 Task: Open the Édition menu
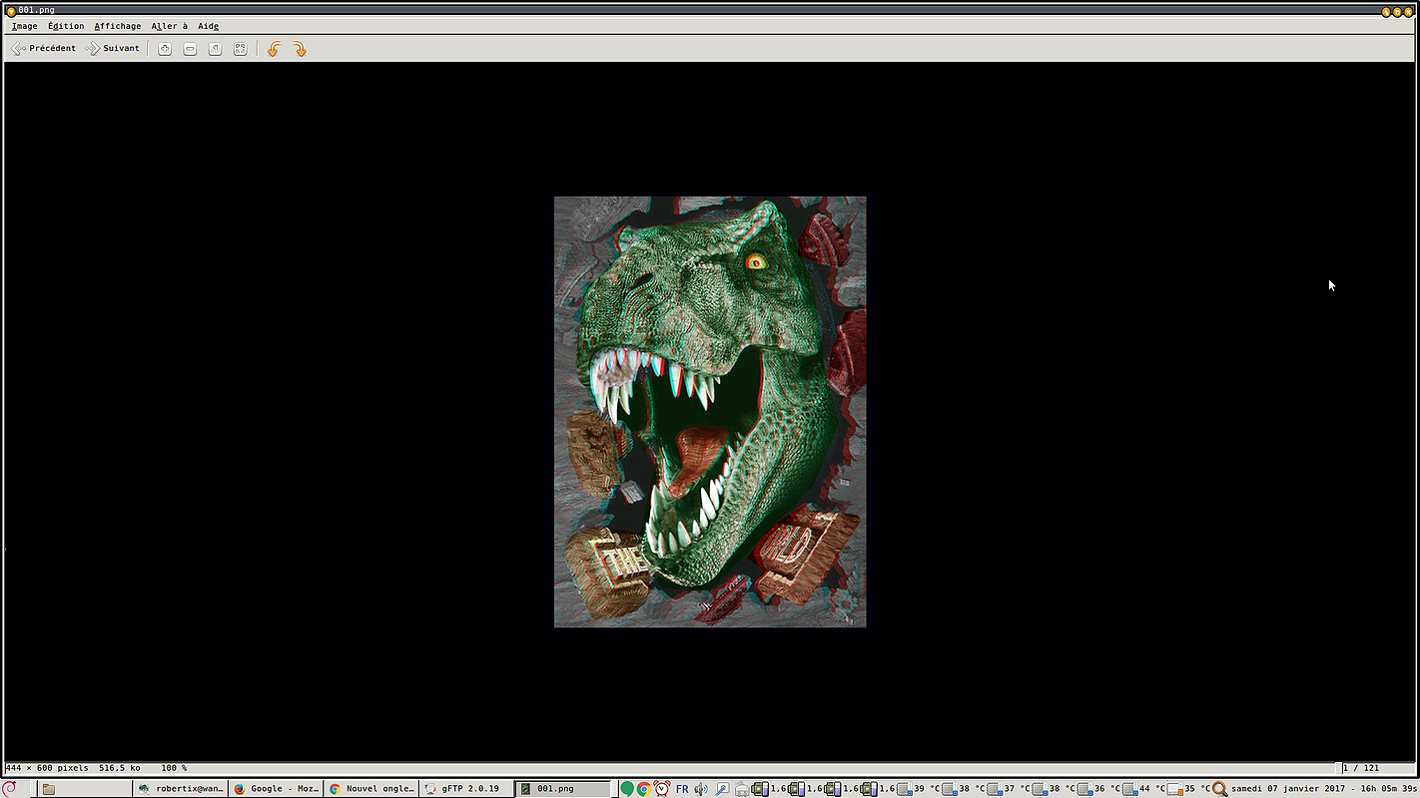(66, 26)
